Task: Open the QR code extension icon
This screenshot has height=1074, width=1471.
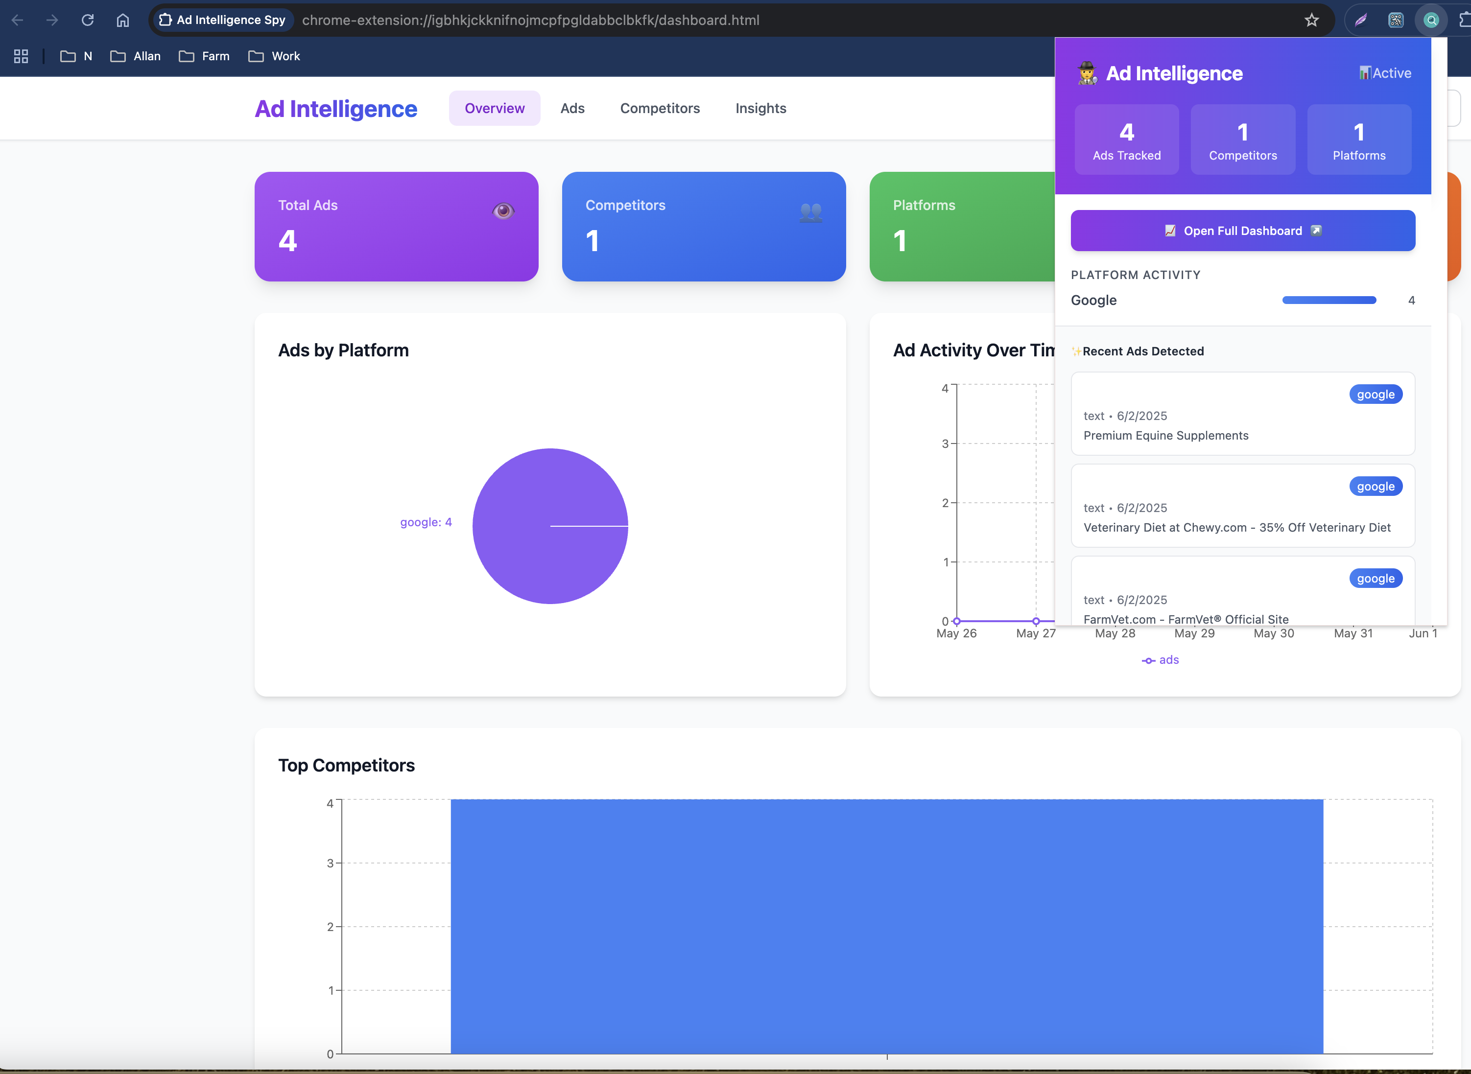Action: coord(1396,20)
